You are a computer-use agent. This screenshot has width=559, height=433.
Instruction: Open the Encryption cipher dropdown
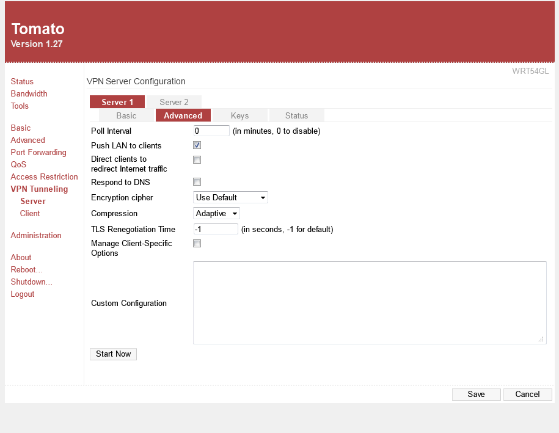[230, 198]
